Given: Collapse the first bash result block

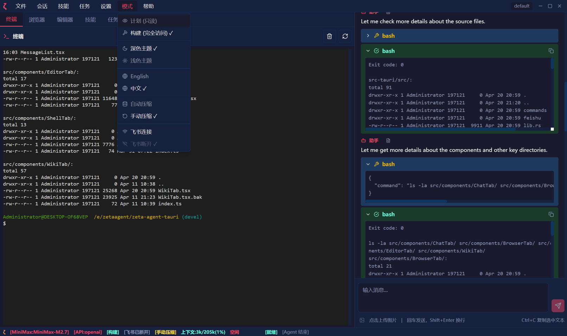Looking at the screenshot, I should pos(368,51).
